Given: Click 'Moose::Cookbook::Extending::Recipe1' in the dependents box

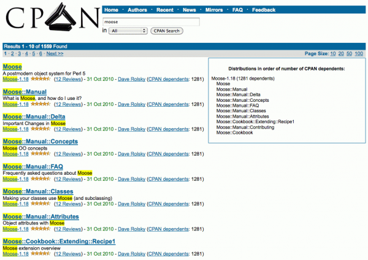Looking at the screenshot, I should click(255, 121).
